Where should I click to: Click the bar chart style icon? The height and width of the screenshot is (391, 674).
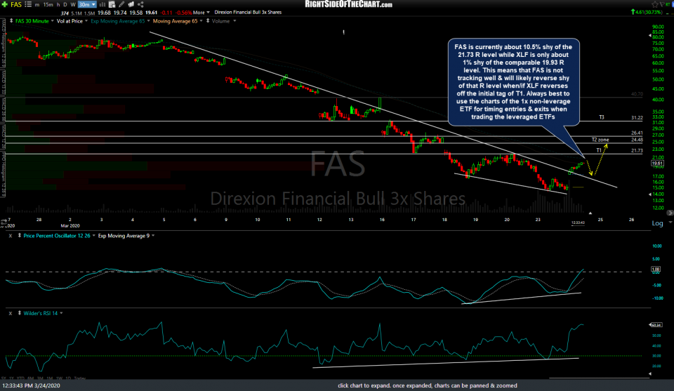(103, 4)
